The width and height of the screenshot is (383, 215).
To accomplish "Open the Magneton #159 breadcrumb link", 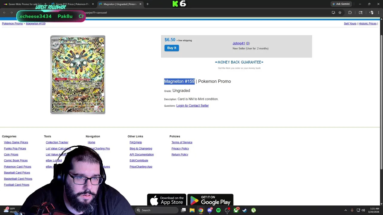I will 36,23.
